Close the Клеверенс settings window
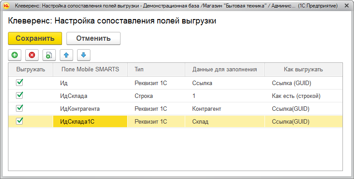Image resolution: width=354 pixels, height=179 pixels. coord(346,6)
